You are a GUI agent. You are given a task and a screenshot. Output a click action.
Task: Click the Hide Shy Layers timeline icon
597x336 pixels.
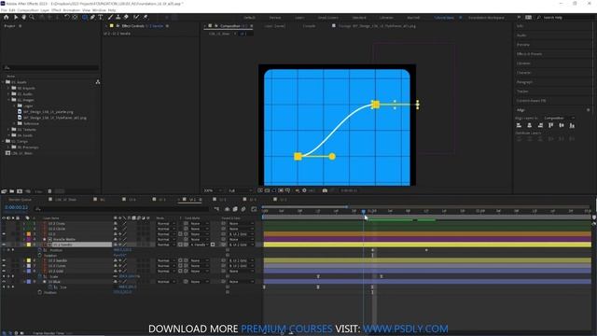228,209
